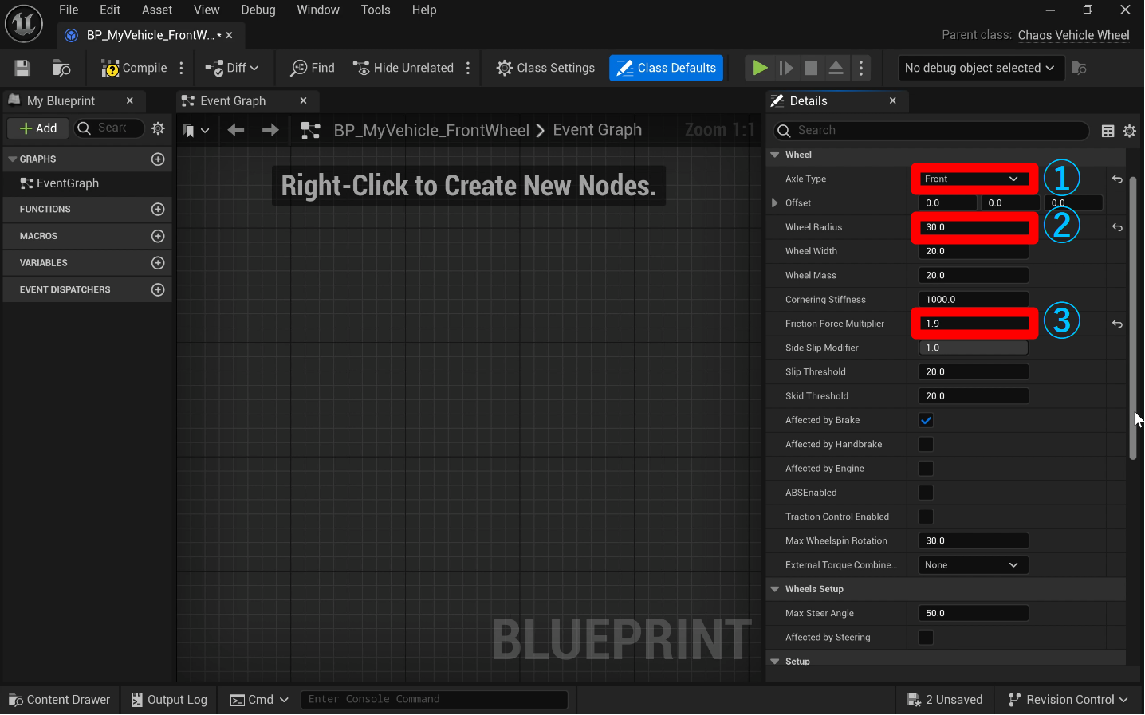Add a new graph with plus icon

(158, 159)
